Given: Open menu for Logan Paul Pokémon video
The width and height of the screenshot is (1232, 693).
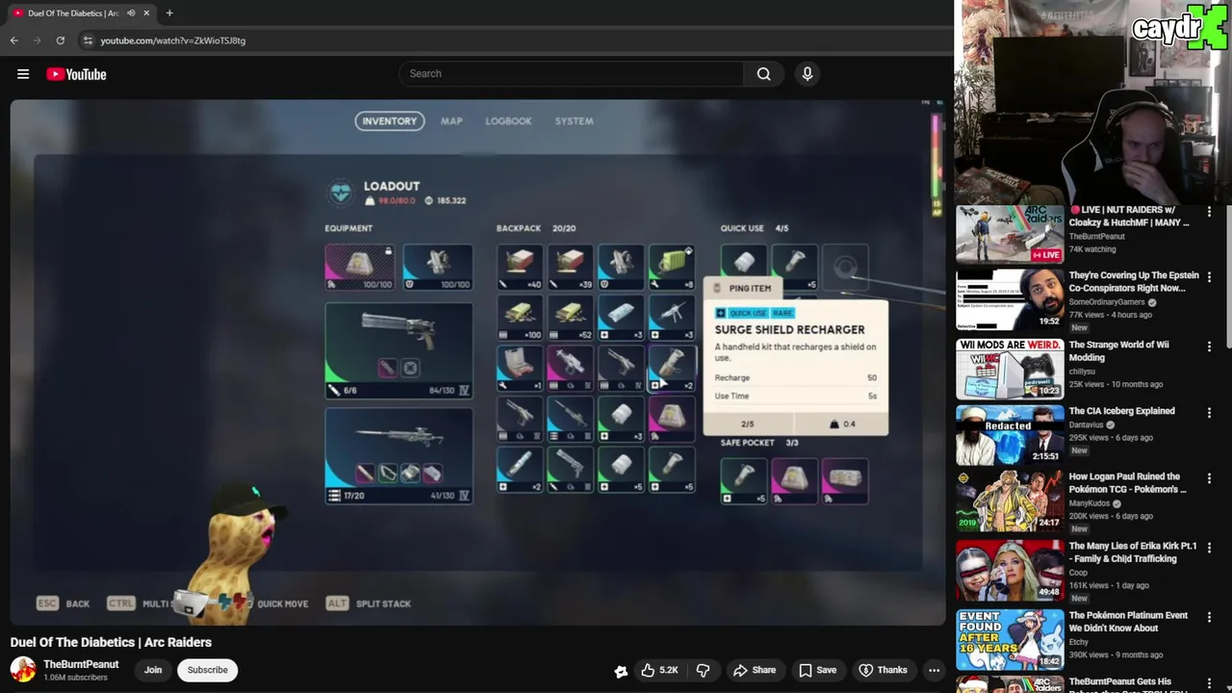Looking at the screenshot, I should (x=1209, y=478).
